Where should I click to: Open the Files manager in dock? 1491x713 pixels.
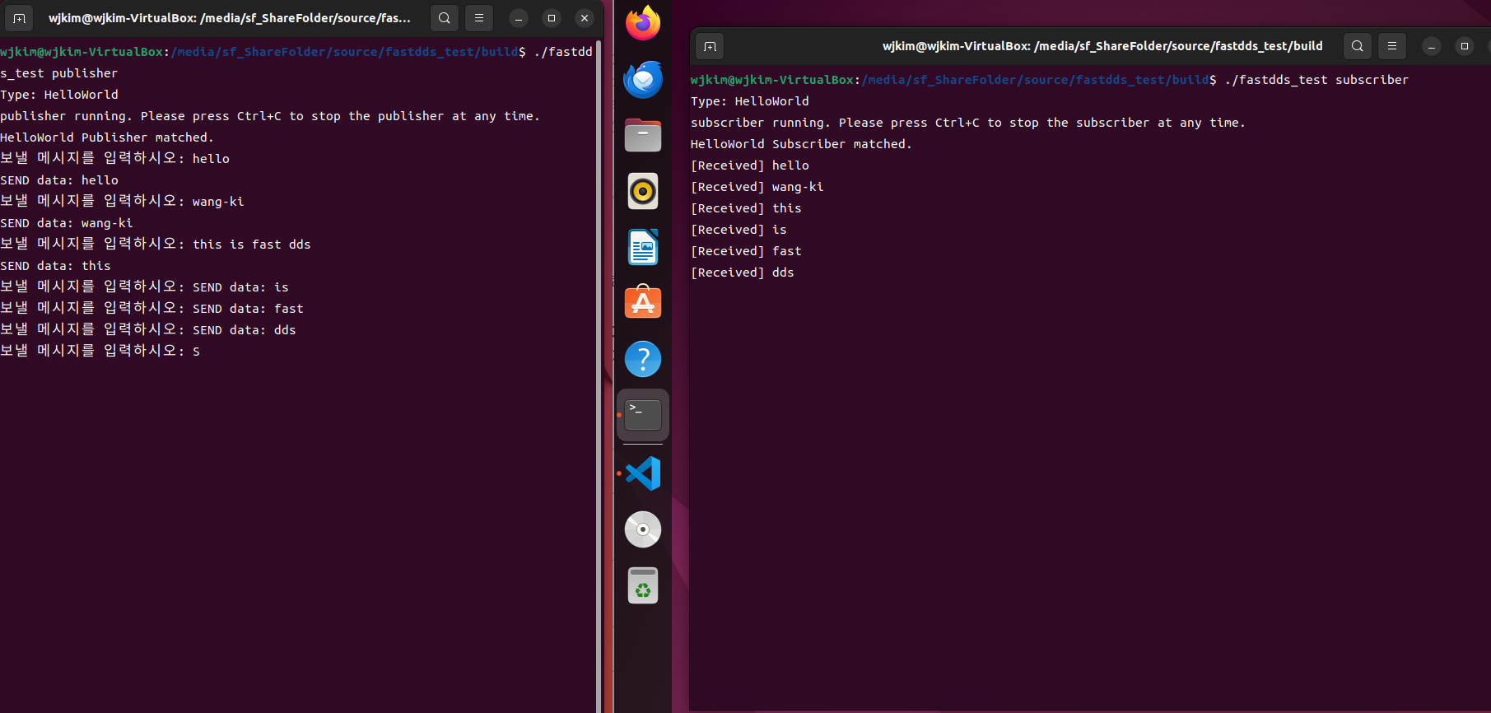(643, 135)
